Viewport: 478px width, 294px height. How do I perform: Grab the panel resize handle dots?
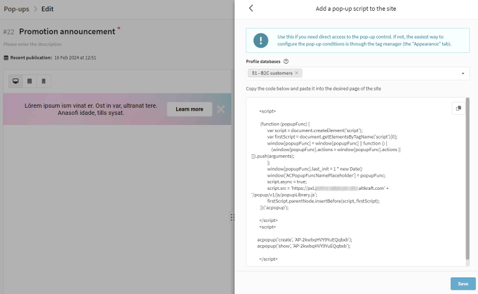[x=232, y=217]
